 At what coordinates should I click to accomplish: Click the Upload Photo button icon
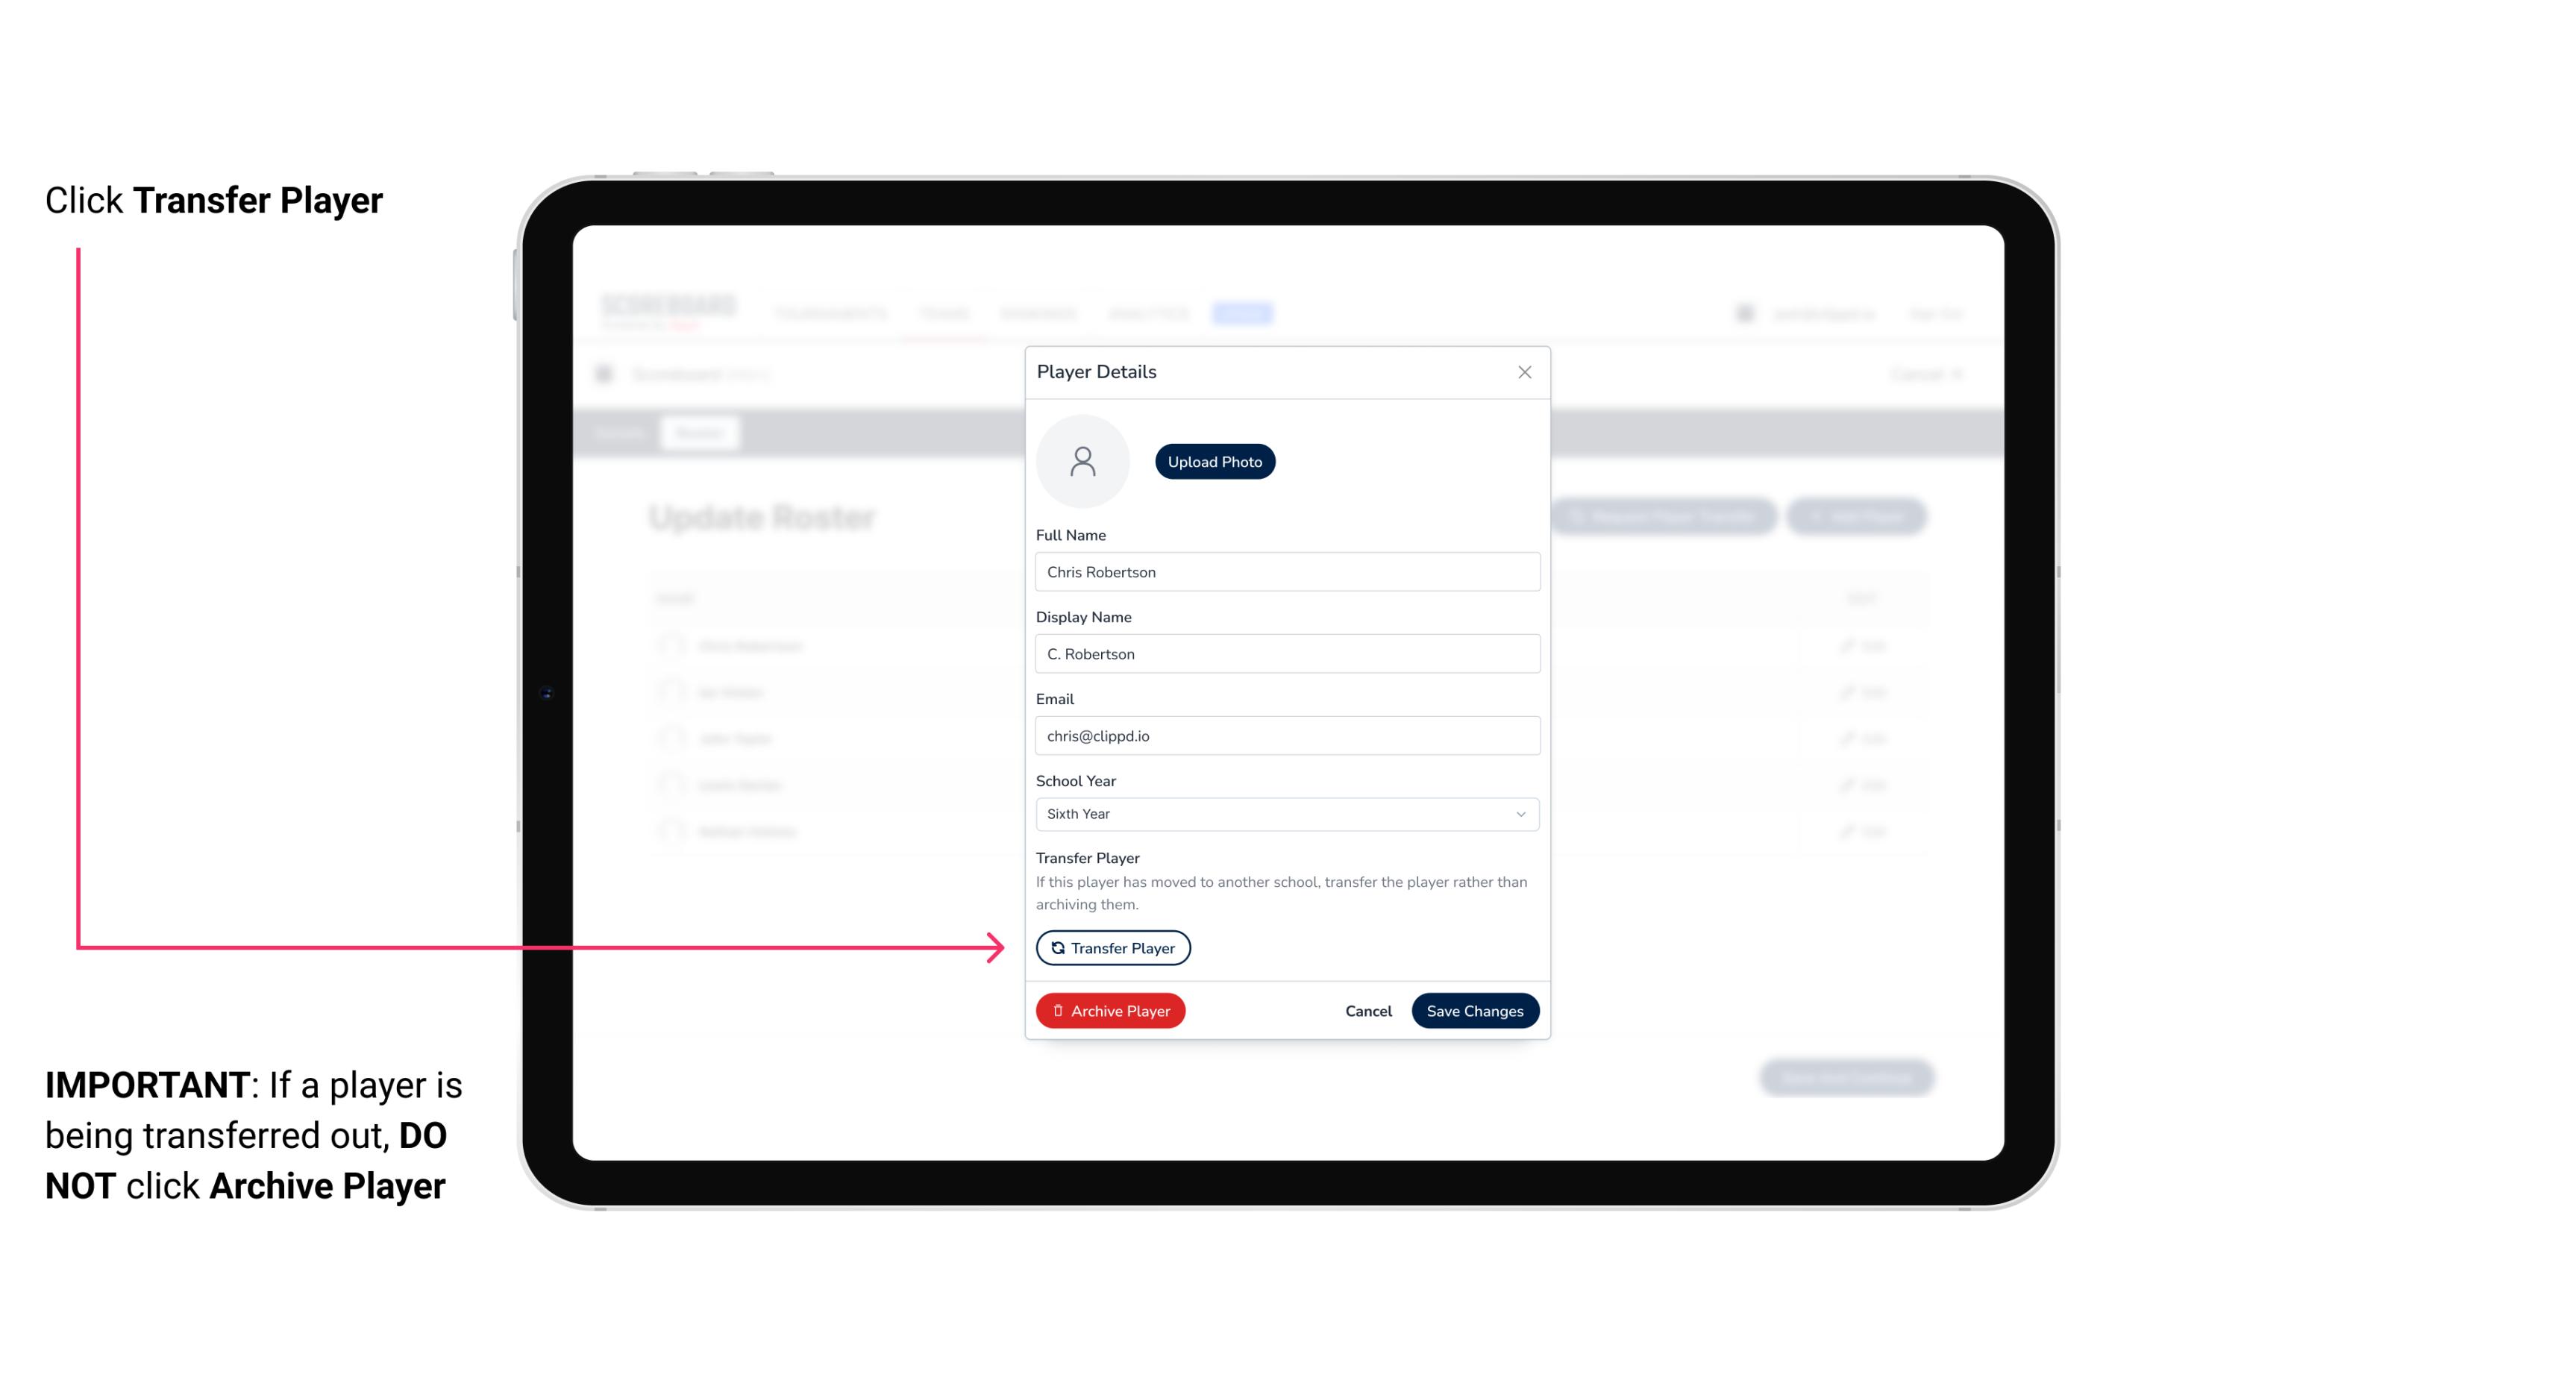pos(1215,461)
